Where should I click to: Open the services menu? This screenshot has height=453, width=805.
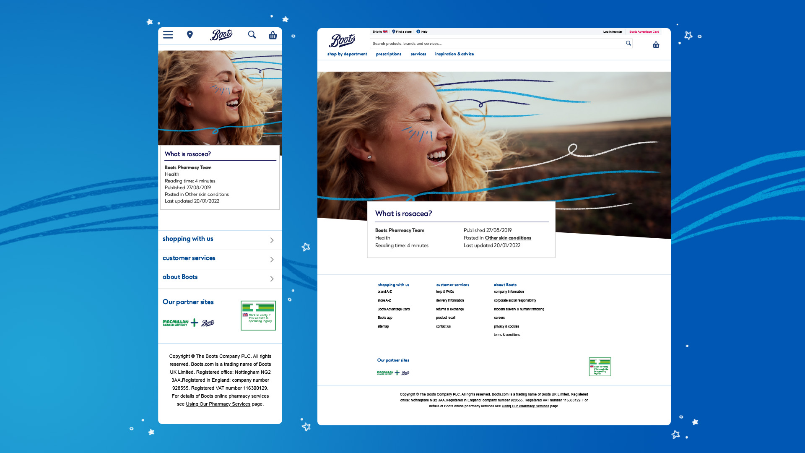[x=418, y=54]
